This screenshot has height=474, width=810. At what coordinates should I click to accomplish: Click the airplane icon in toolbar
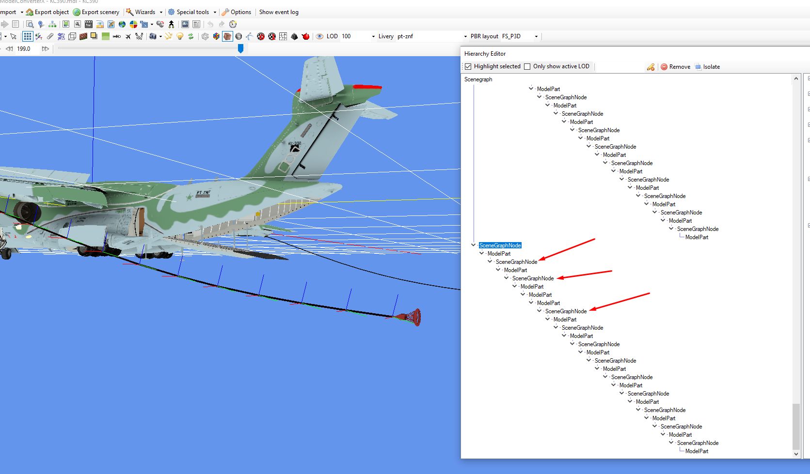[128, 36]
